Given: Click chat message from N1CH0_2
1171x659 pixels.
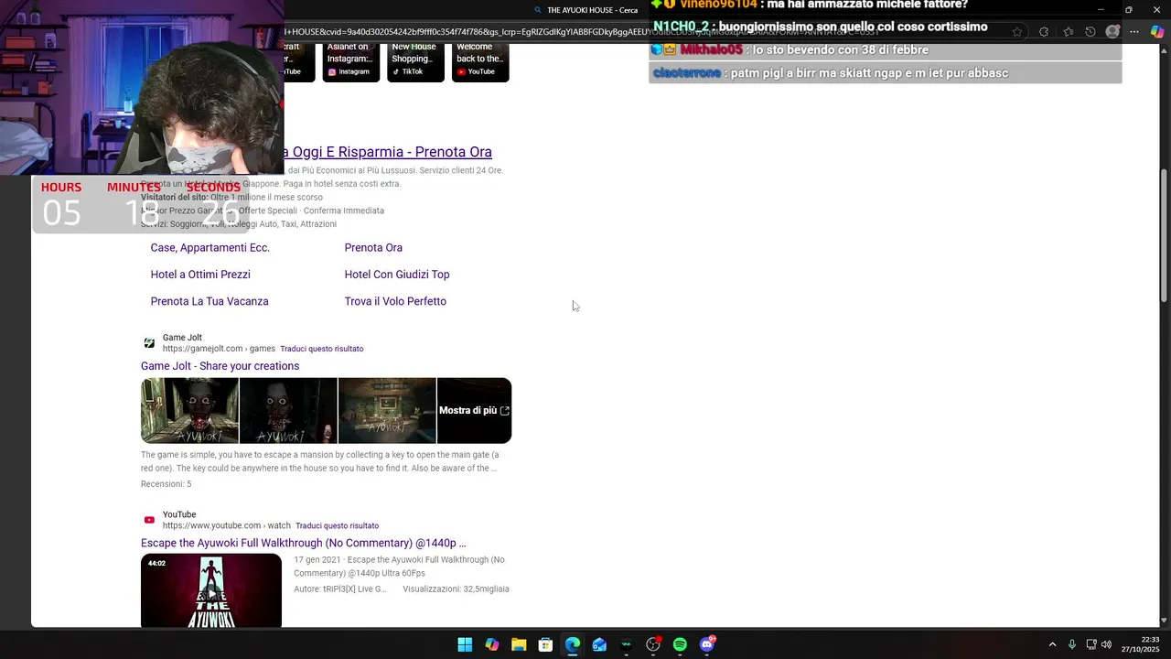Looking at the screenshot, I should pyautogui.click(x=821, y=27).
